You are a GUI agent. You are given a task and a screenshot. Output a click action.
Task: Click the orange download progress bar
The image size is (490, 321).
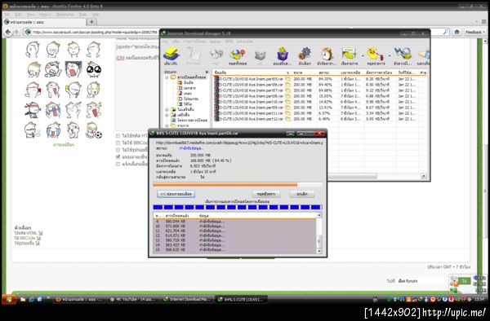[x=237, y=185]
